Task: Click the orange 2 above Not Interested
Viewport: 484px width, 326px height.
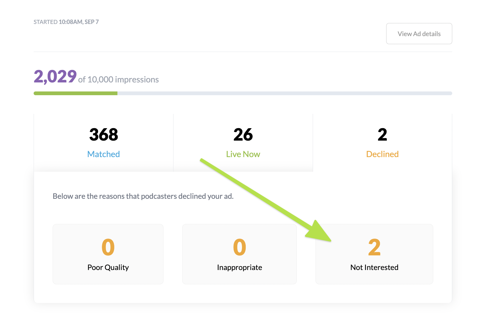Action: point(374,247)
